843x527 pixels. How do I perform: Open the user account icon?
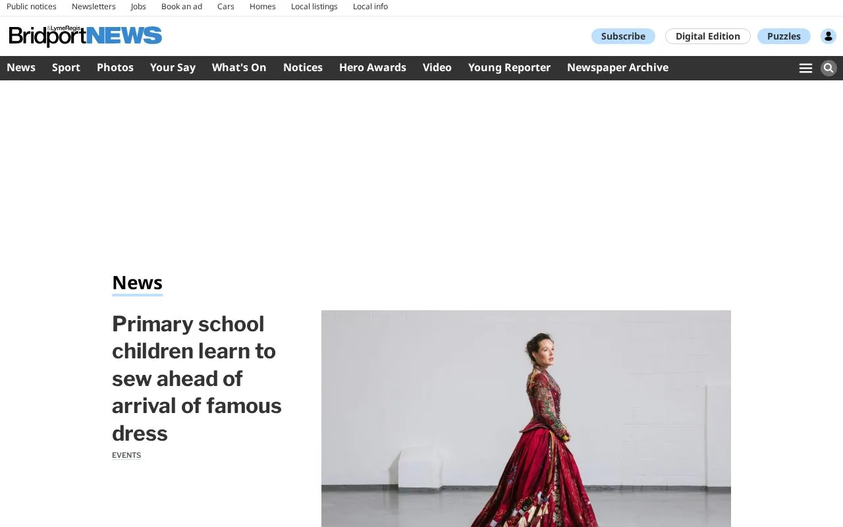coord(829,36)
